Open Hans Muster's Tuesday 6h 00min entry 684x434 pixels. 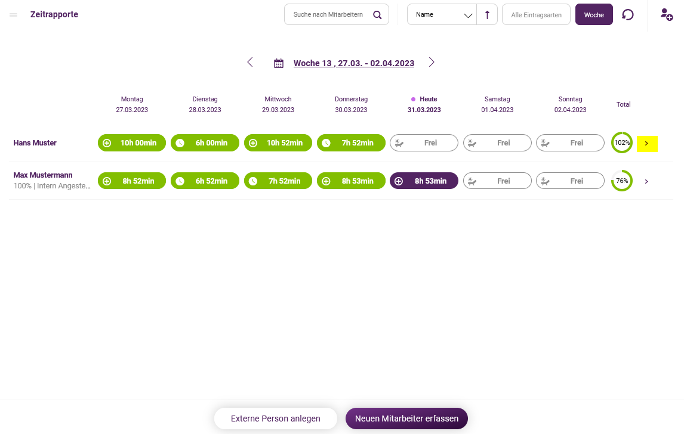click(x=205, y=143)
